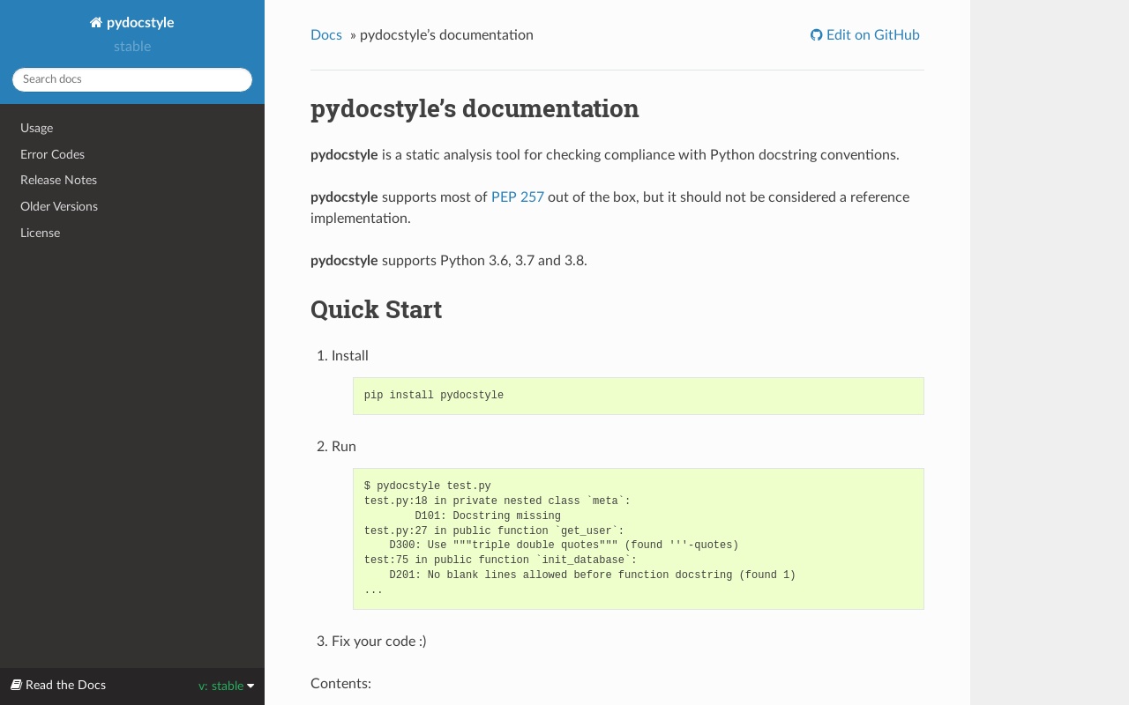Click the pydocstyle test.py output block

(x=638, y=538)
